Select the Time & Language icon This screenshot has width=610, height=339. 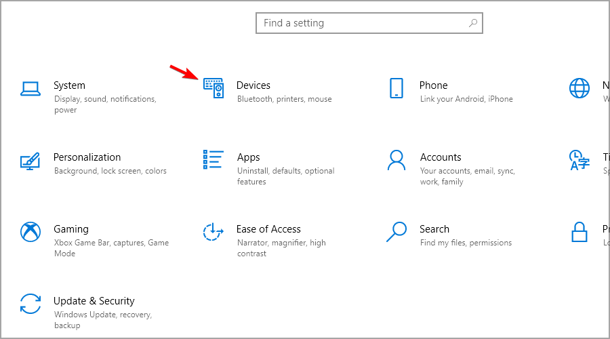[579, 161]
